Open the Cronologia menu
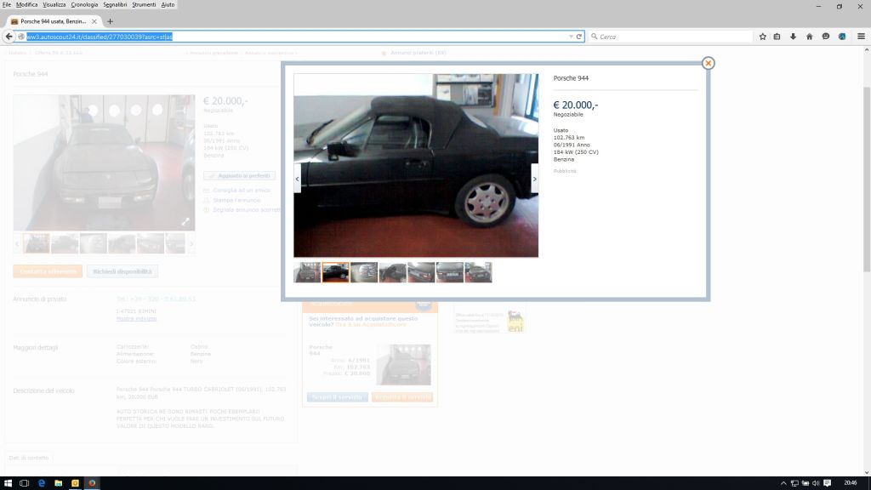 84,4
